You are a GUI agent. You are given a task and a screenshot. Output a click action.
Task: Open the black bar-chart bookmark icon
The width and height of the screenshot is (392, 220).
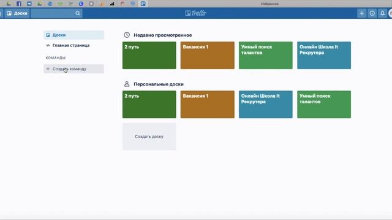point(111,4)
